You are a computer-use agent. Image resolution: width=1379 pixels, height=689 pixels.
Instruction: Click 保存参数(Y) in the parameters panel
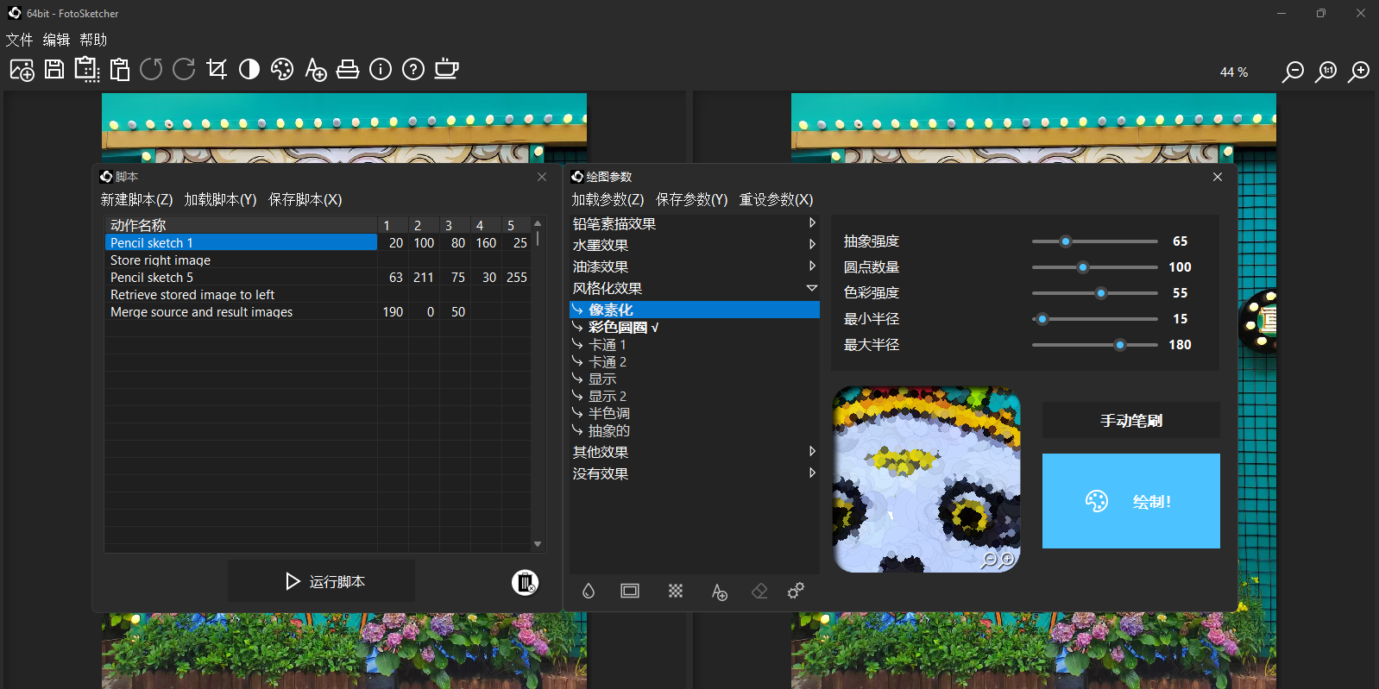click(691, 199)
